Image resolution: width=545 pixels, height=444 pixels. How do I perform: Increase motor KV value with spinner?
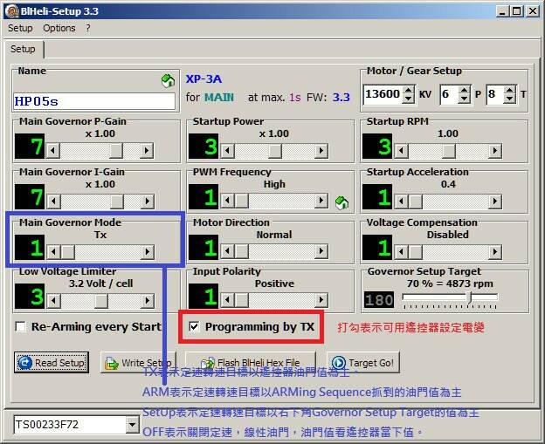pos(408,90)
